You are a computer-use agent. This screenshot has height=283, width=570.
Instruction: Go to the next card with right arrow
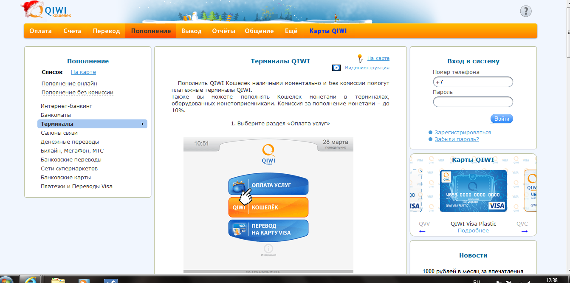click(525, 231)
